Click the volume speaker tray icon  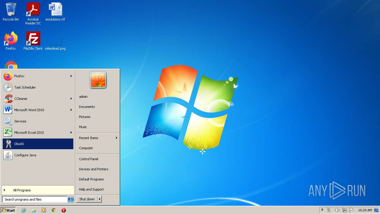(x=337, y=210)
